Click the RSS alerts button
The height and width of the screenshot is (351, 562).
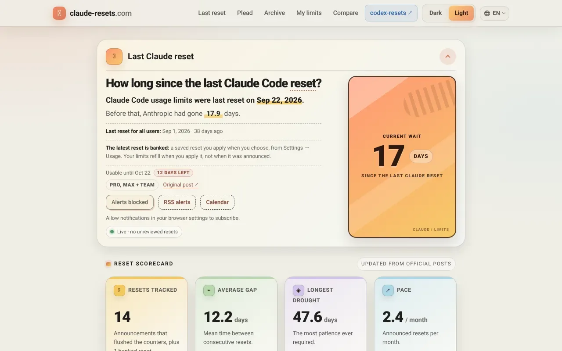pyautogui.click(x=177, y=202)
